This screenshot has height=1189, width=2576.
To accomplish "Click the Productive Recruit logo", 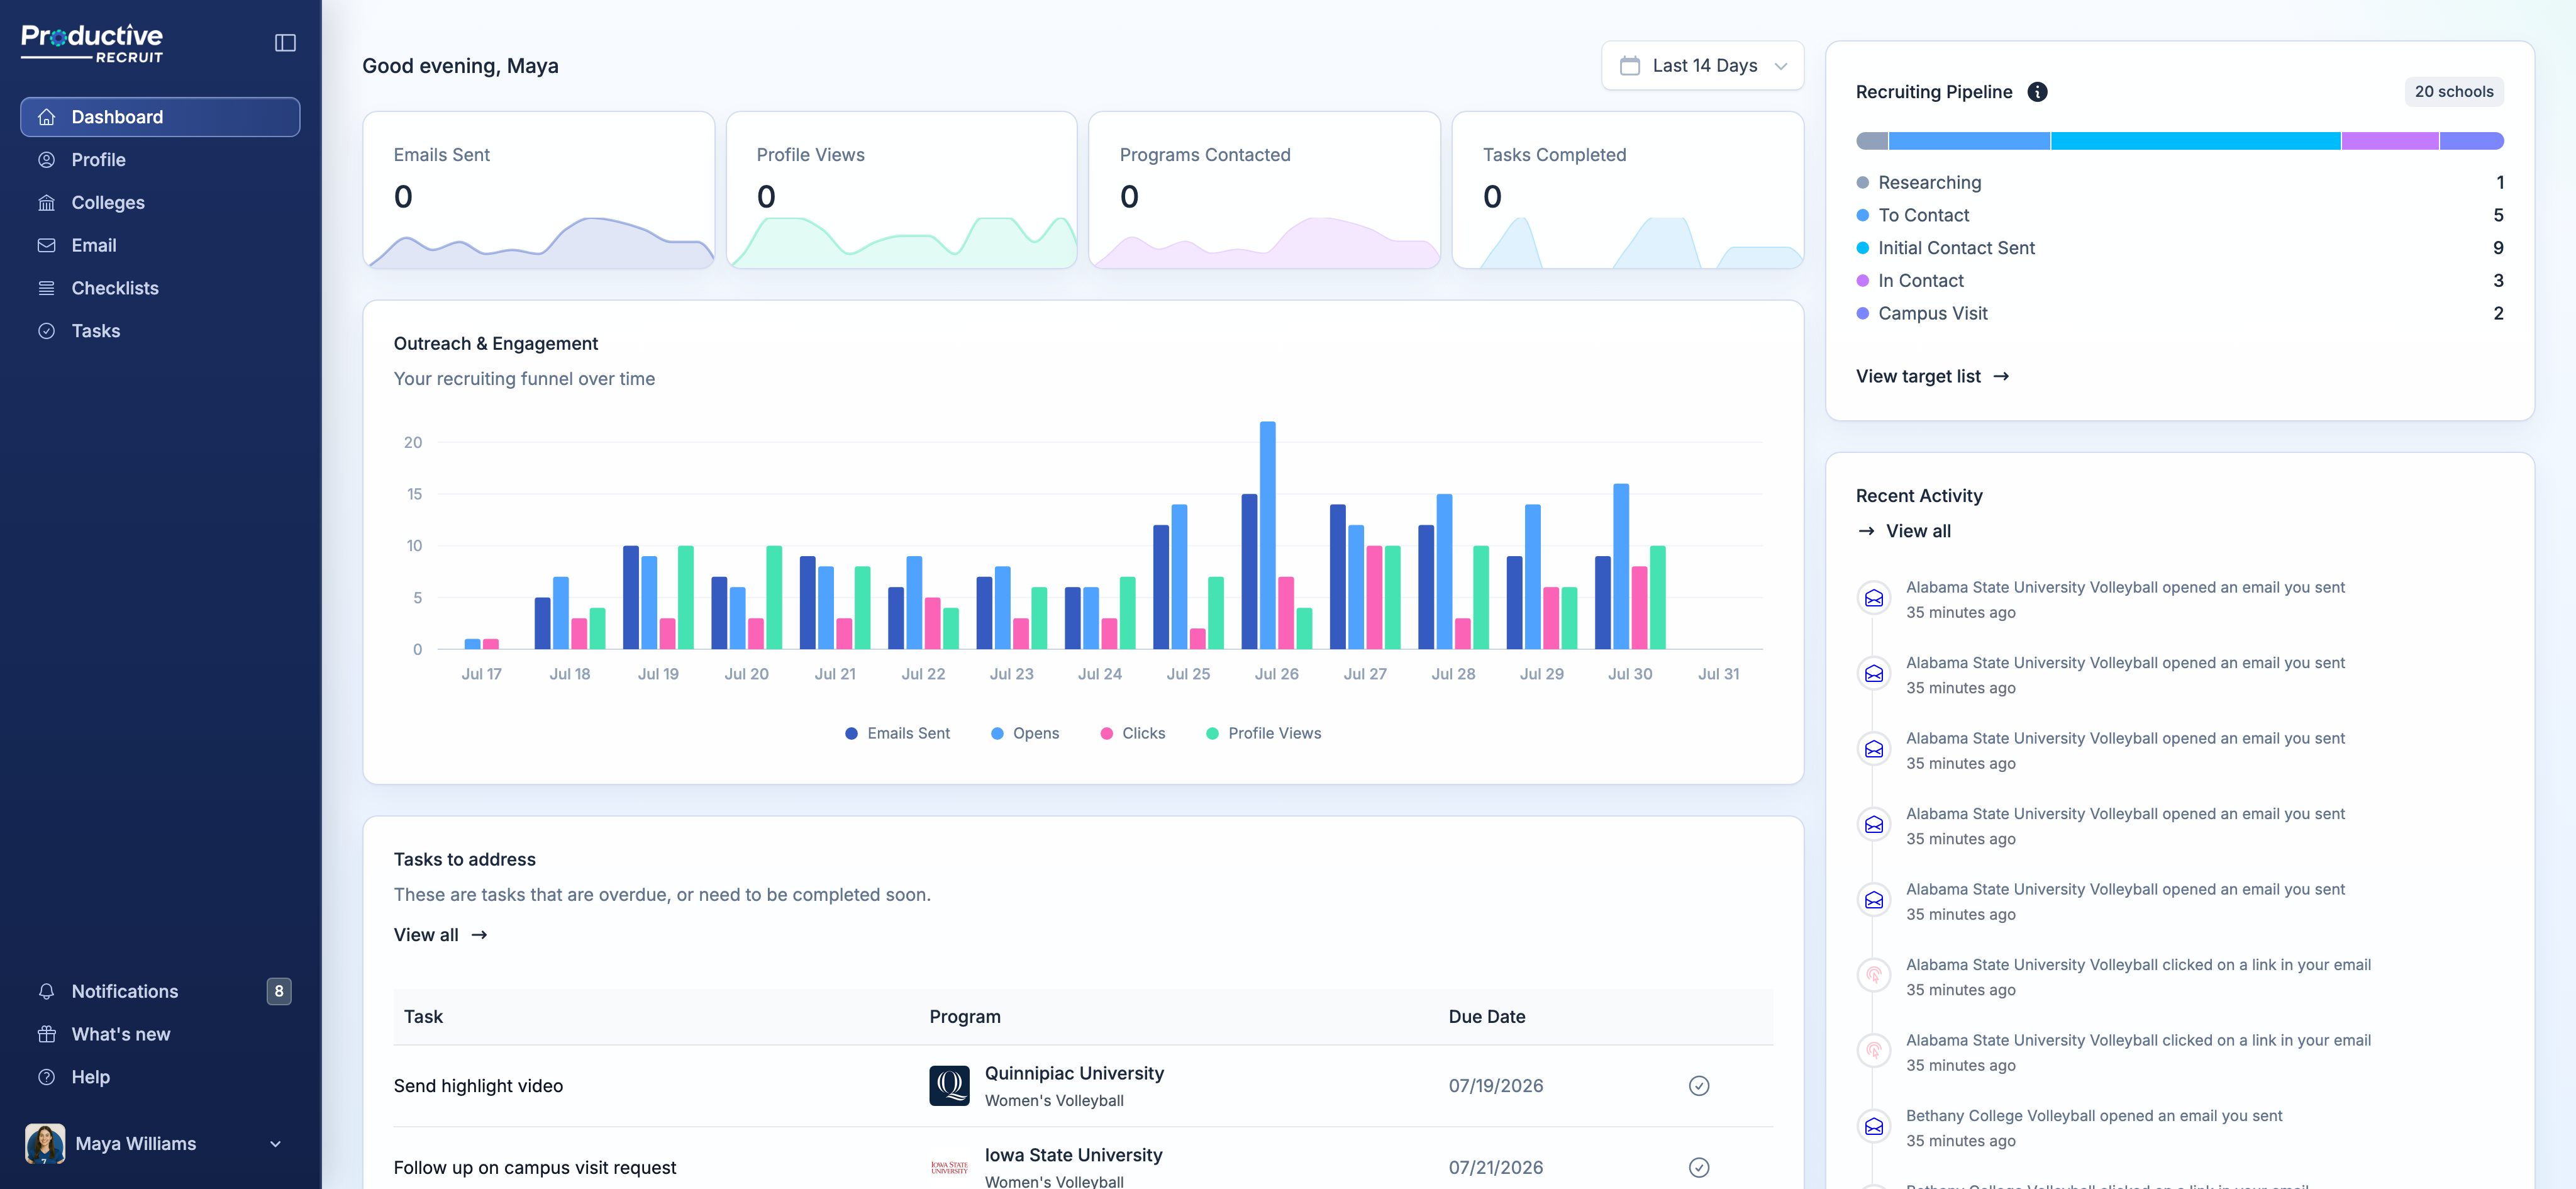I will pyautogui.click(x=92, y=43).
